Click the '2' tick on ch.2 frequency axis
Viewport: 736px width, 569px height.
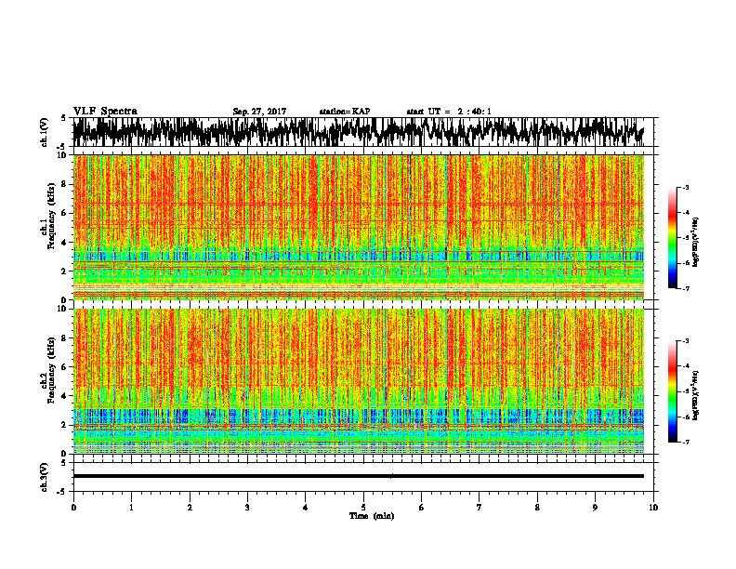point(64,425)
